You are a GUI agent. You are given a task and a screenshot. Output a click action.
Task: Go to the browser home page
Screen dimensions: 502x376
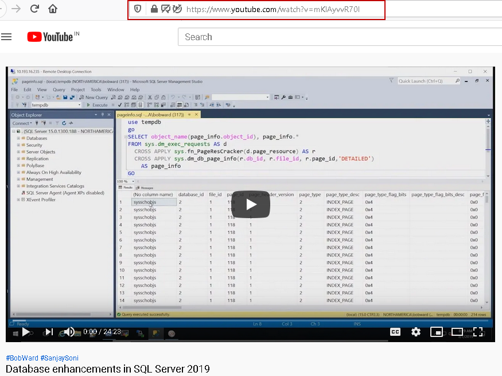53,9
